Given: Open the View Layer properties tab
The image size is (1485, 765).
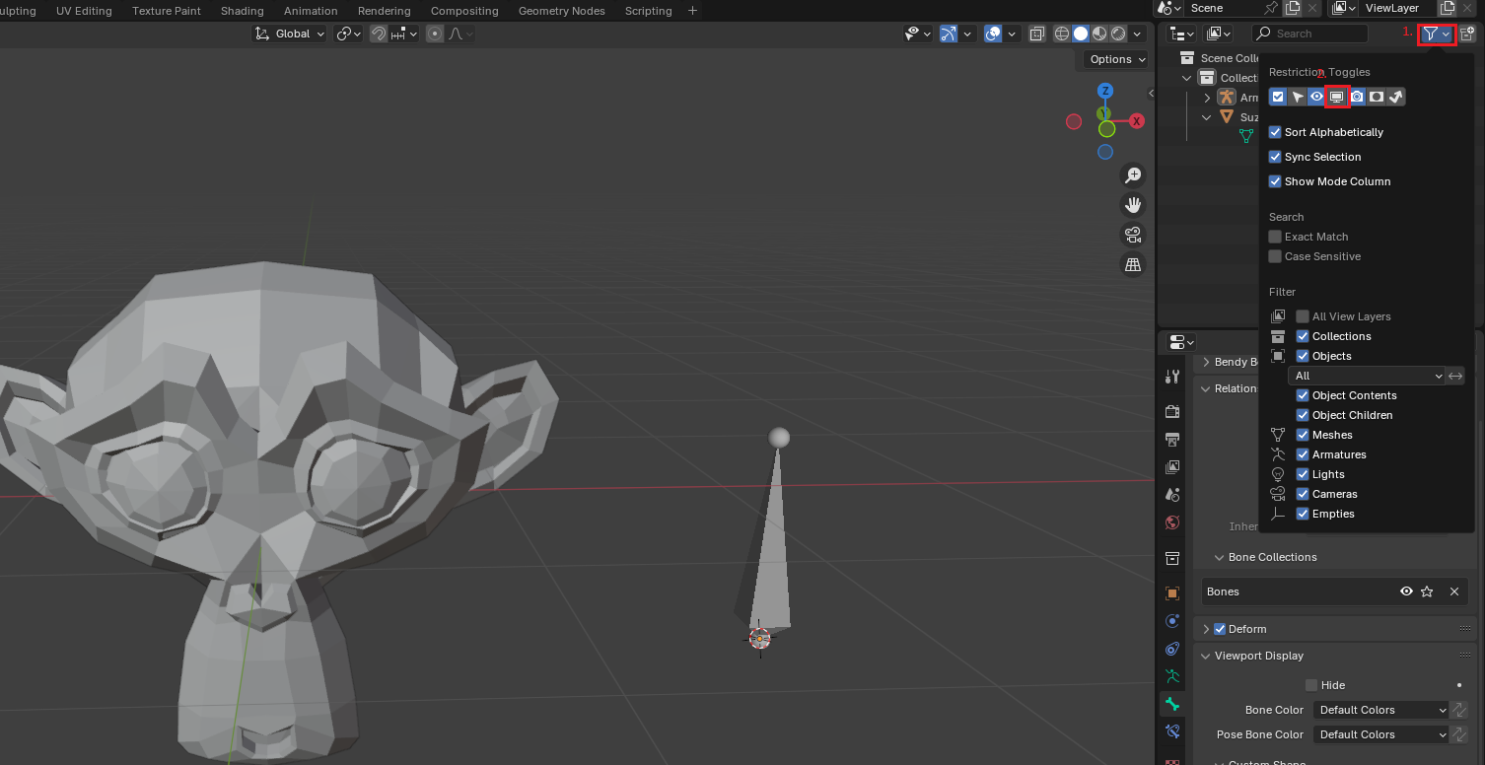Looking at the screenshot, I should 1172,466.
